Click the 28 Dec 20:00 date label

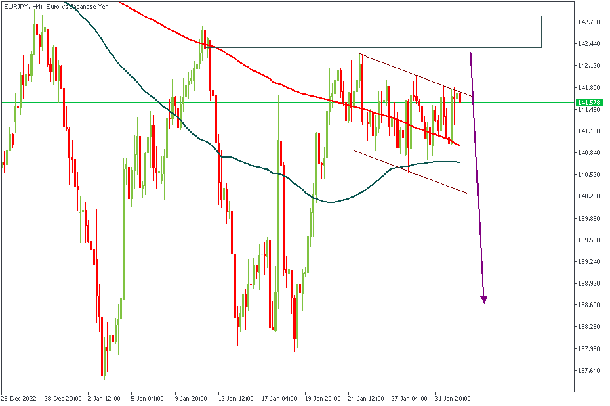pyautogui.click(x=64, y=398)
